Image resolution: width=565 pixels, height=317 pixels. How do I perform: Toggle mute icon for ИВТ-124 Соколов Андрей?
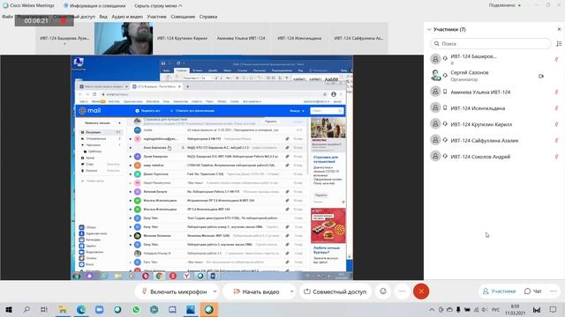pos(556,157)
